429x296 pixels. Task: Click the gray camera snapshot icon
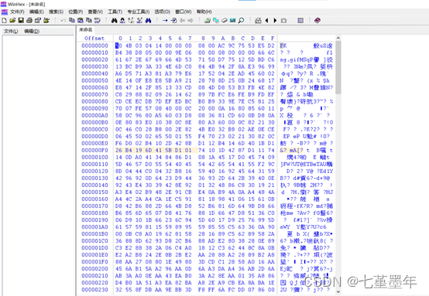283,20
